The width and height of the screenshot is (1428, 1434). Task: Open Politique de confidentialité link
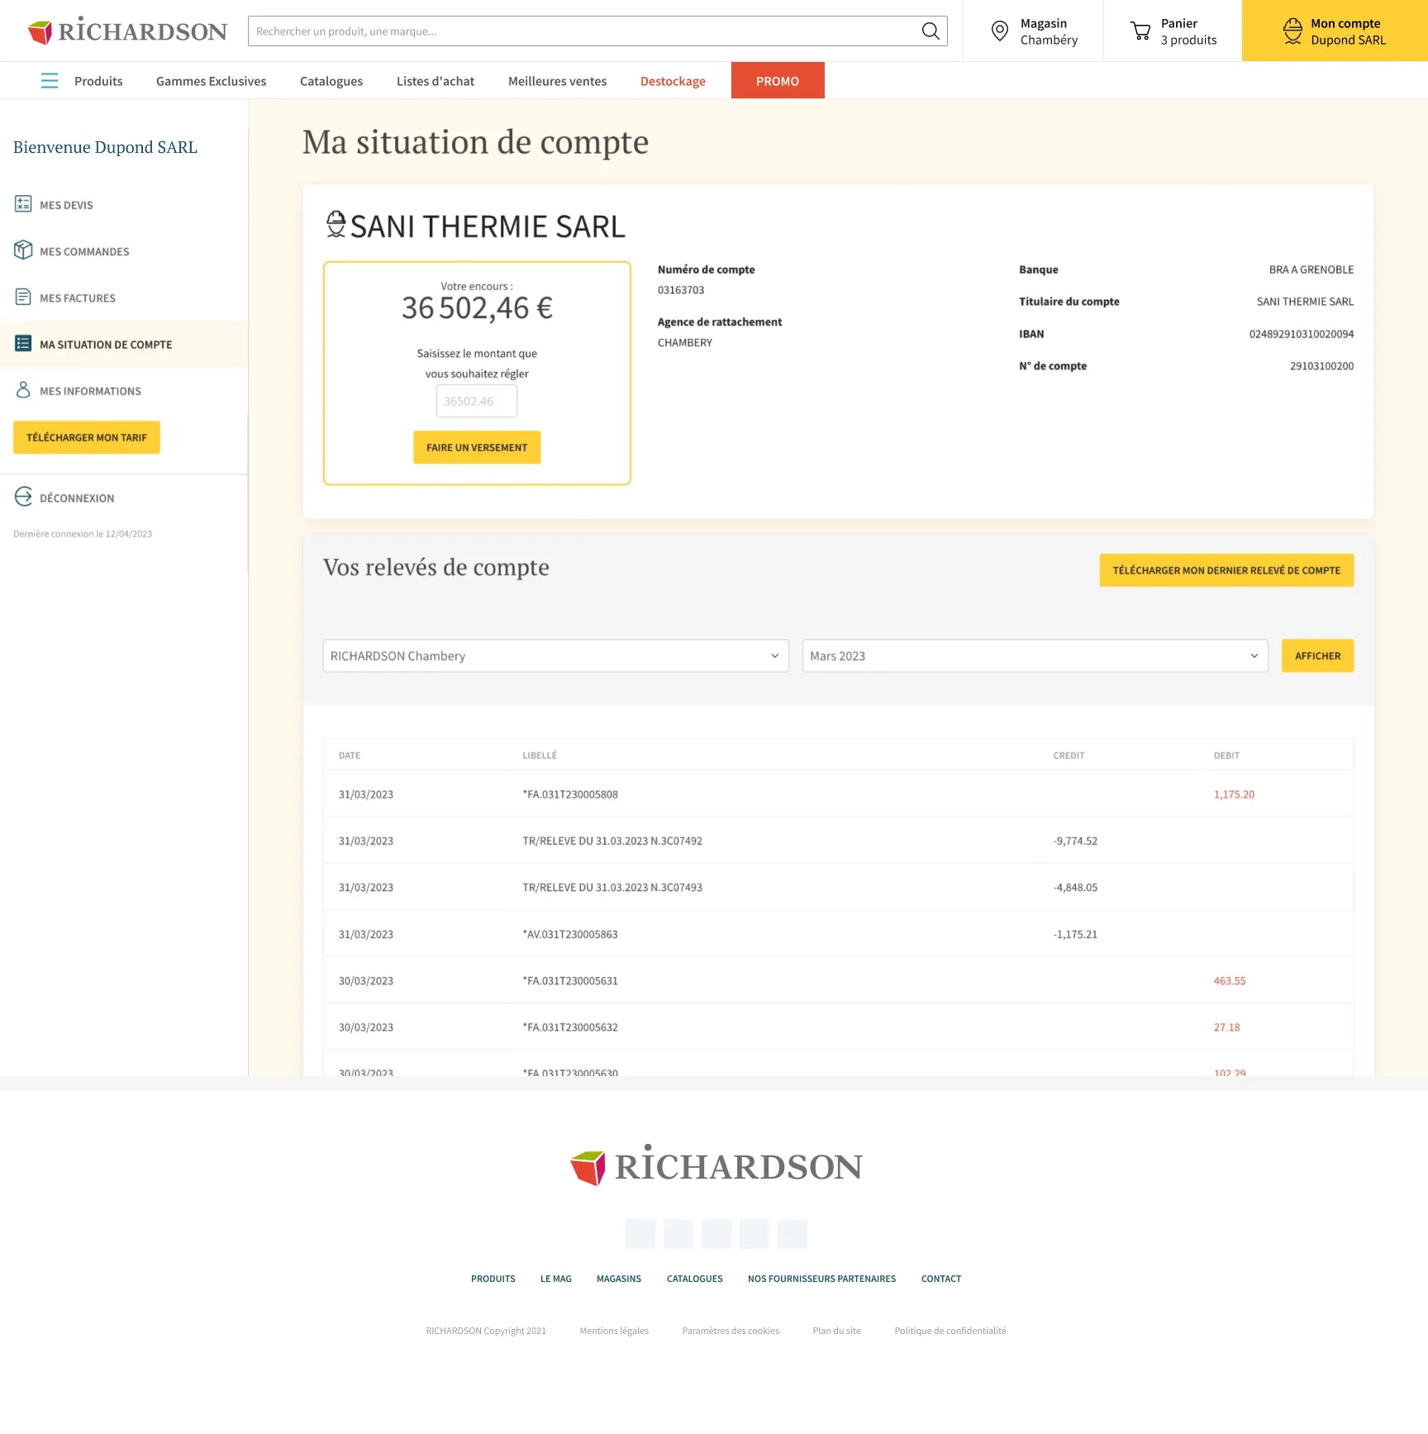click(x=950, y=1331)
